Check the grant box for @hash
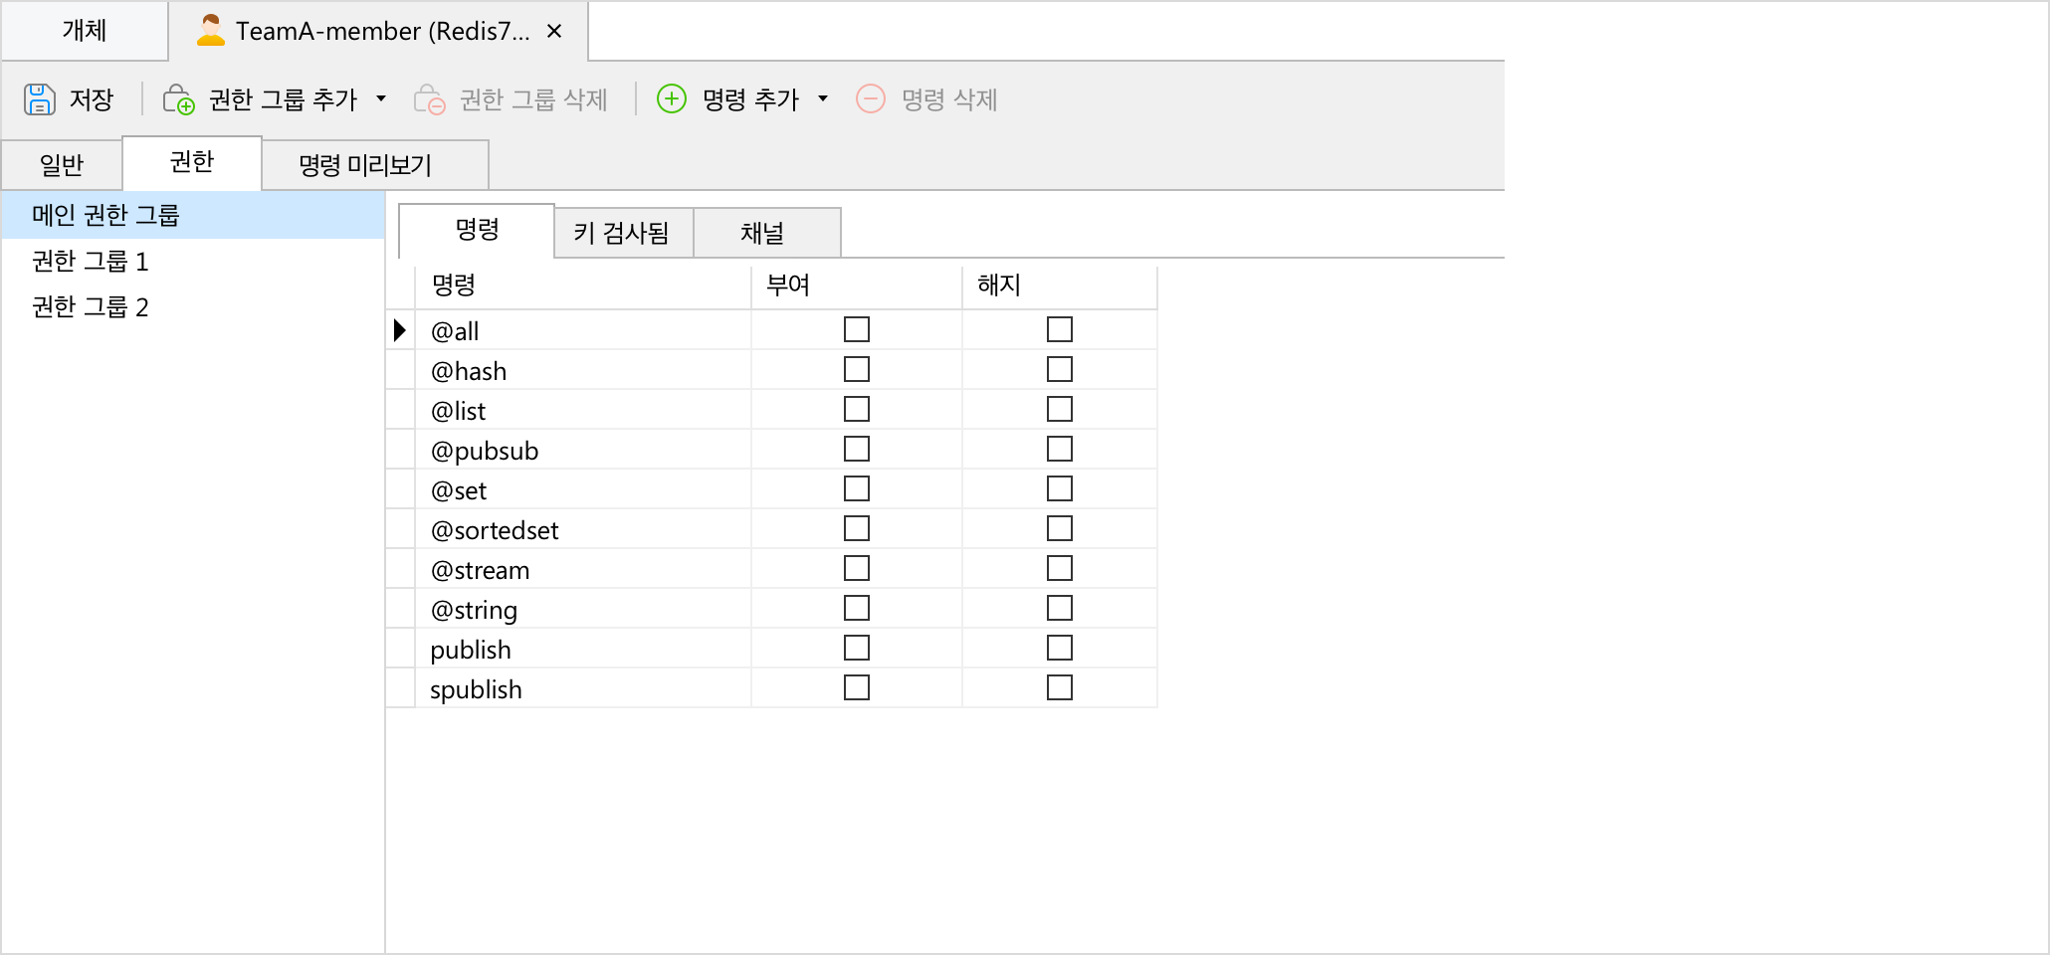The height and width of the screenshot is (955, 2050). point(857,370)
